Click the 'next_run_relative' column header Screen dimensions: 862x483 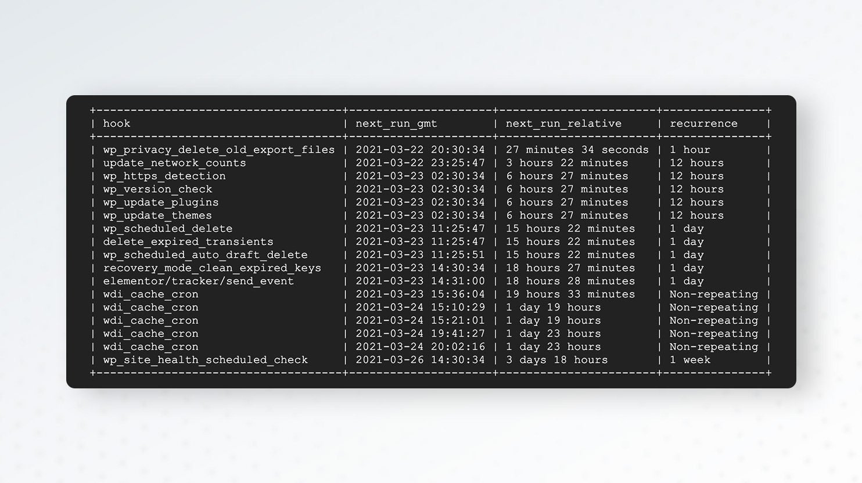[563, 124]
